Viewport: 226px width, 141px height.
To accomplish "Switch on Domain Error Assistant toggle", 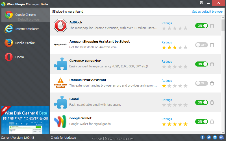I will 201,83.
